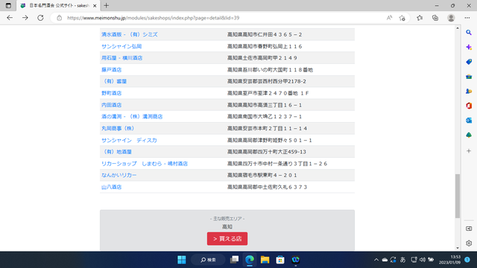Image resolution: width=477 pixels, height=268 pixels.
Task: Open Read Aloud icon in the address bar
Action: click(389, 18)
